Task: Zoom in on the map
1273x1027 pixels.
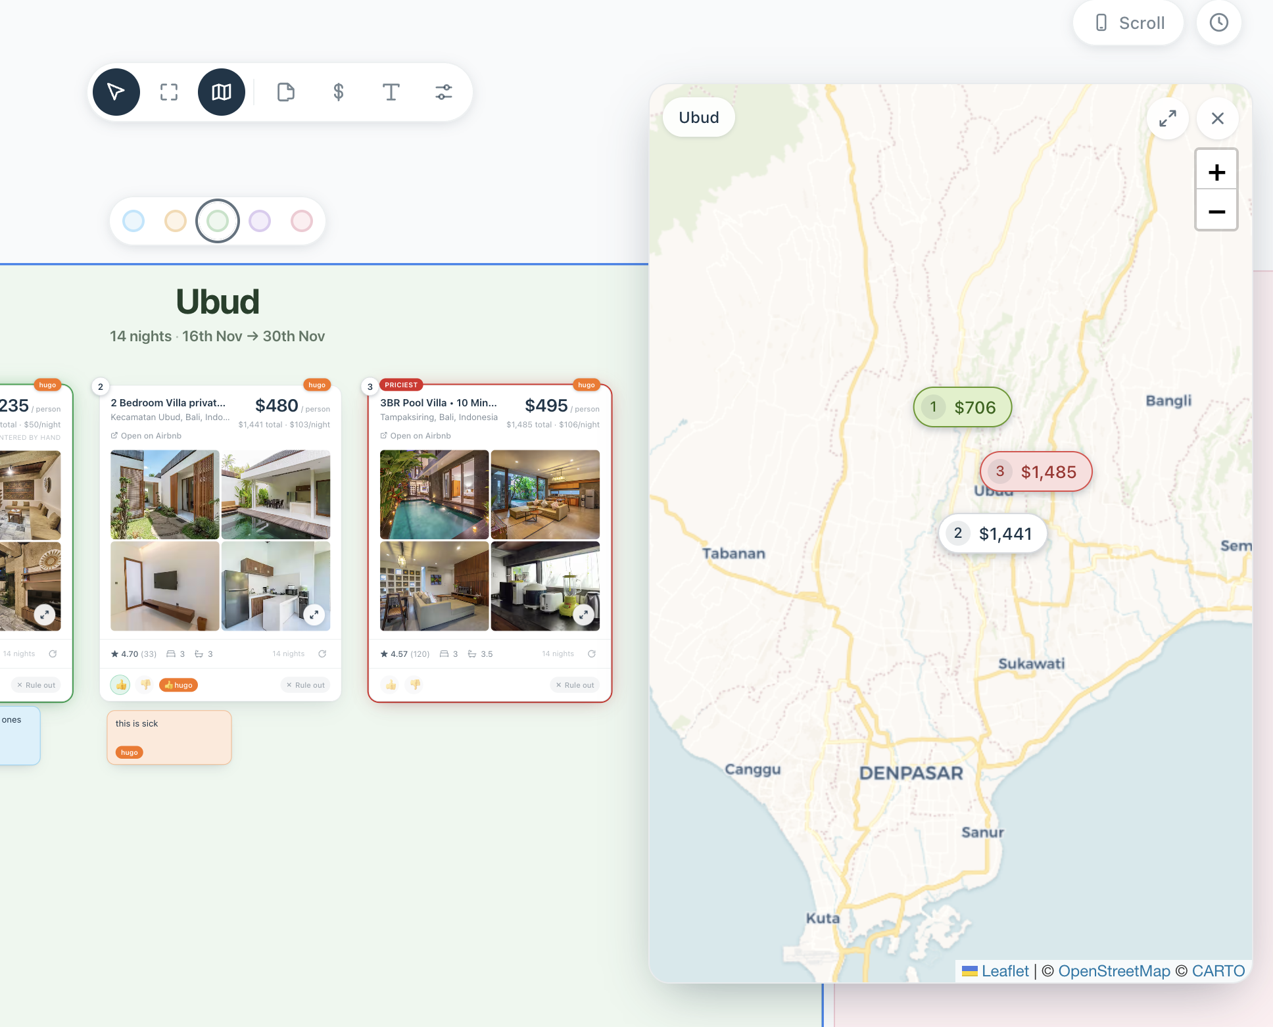Action: point(1216,172)
